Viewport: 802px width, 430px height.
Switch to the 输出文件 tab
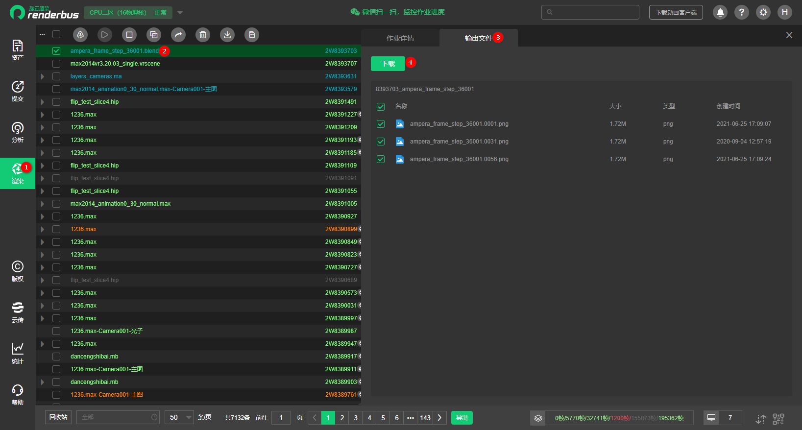click(478, 38)
